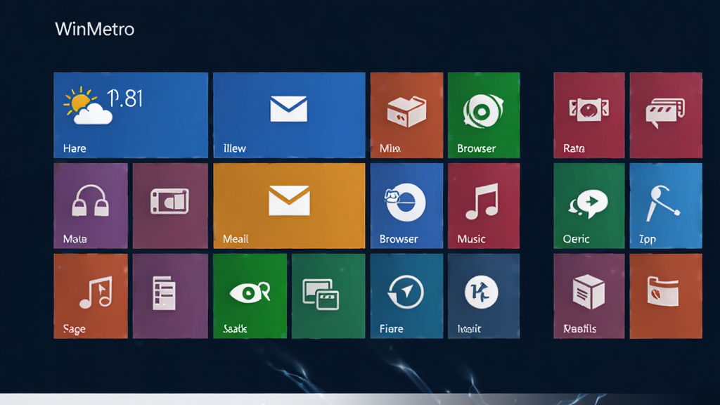Launch the Iop tile
Image resolution: width=720 pixels, height=405 pixels.
coord(666,206)
